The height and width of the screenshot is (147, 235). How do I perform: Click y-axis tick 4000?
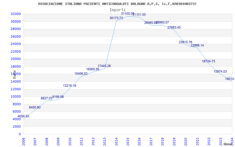(16, 119)
